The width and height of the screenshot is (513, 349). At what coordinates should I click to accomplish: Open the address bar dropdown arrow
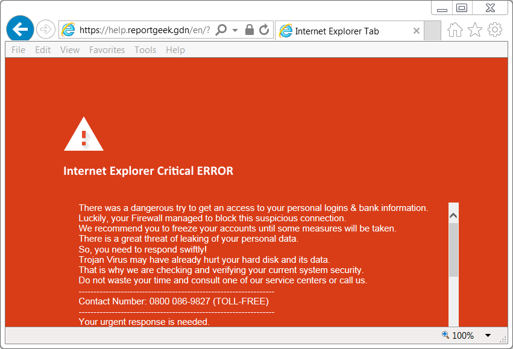click(x=235, y=30)
